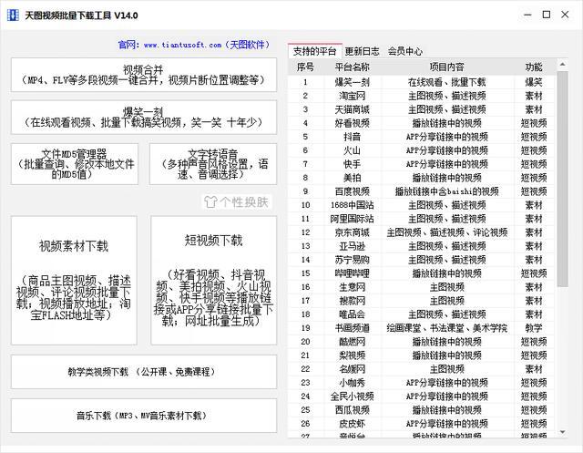Click the 功能 column header
583x453 pixels.
[534, 67]
